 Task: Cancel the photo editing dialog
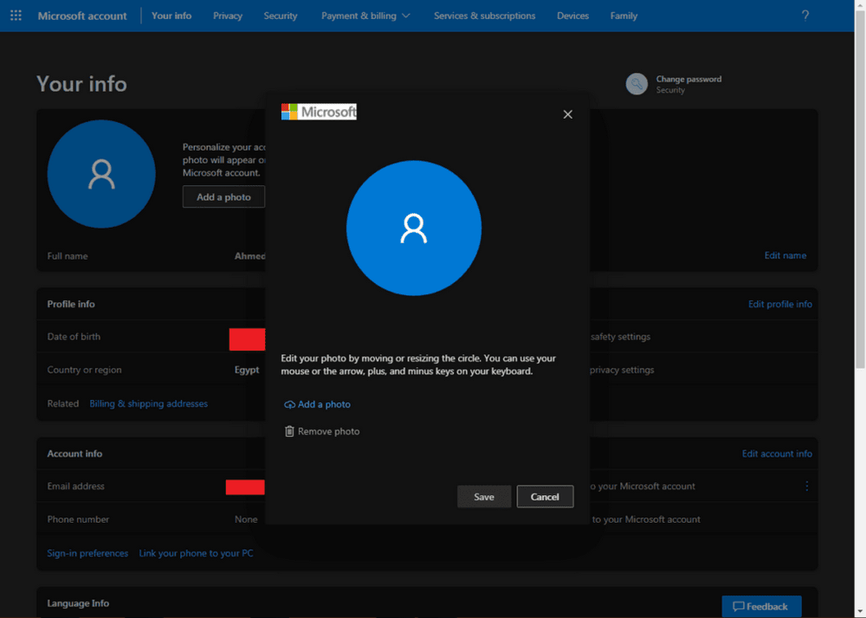[x=545, y=496]
